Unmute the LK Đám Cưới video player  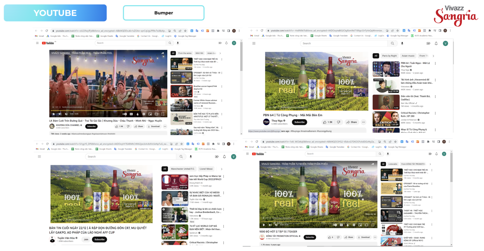66,114
